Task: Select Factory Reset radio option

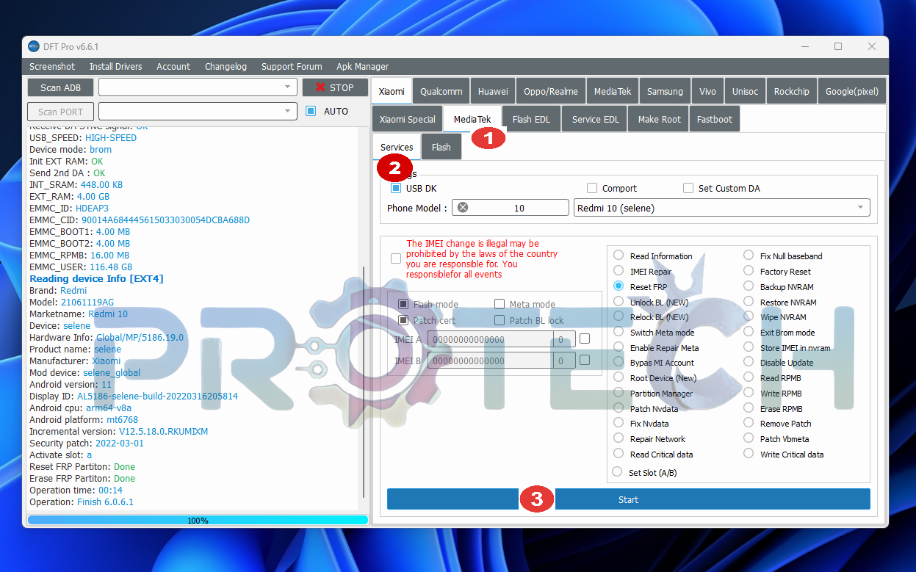Action: [749, 271]
